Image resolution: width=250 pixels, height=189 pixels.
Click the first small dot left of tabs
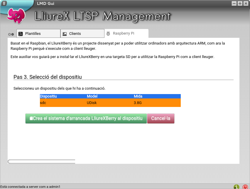click(x=9, y=34)
